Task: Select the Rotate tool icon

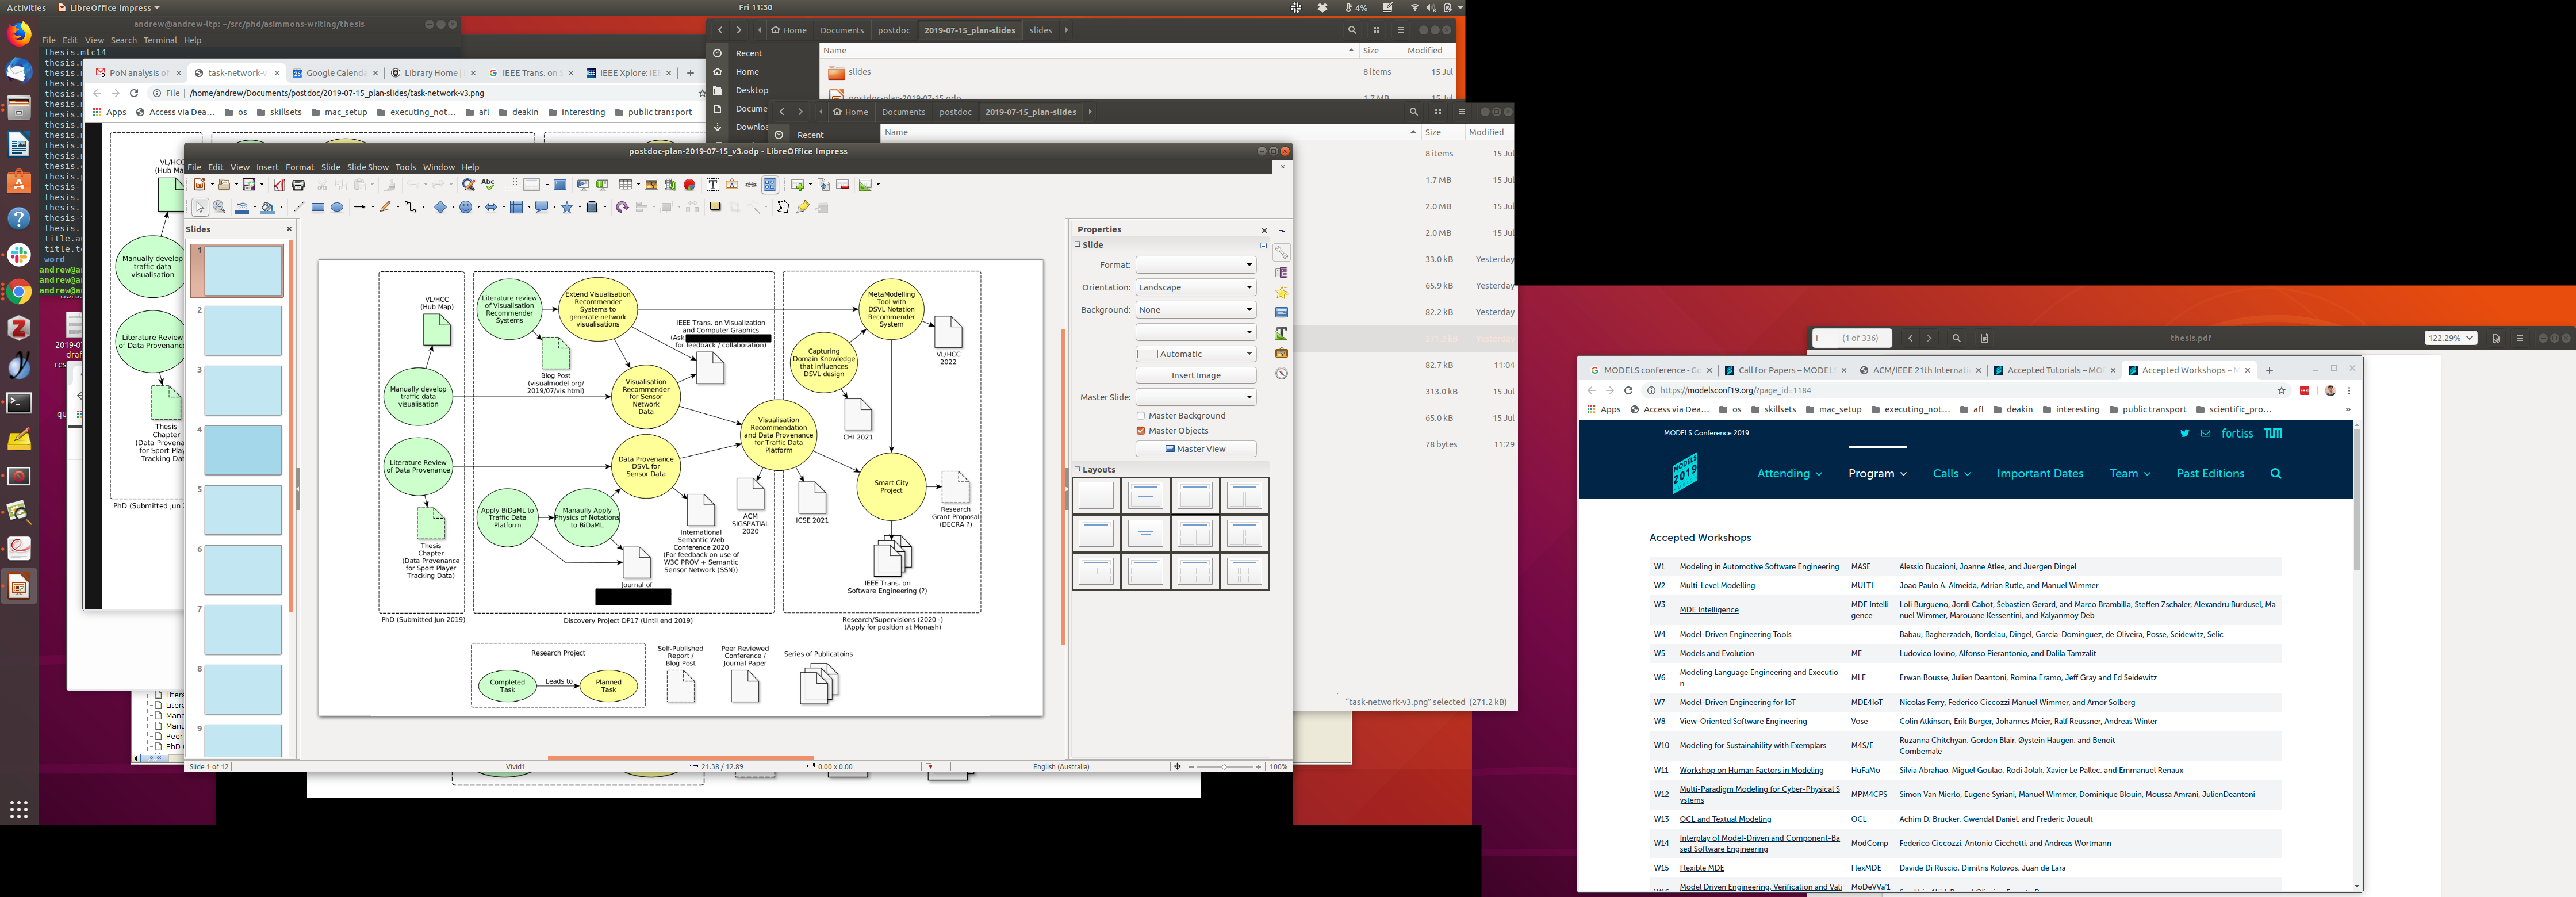Action: (x=622, y=207)
